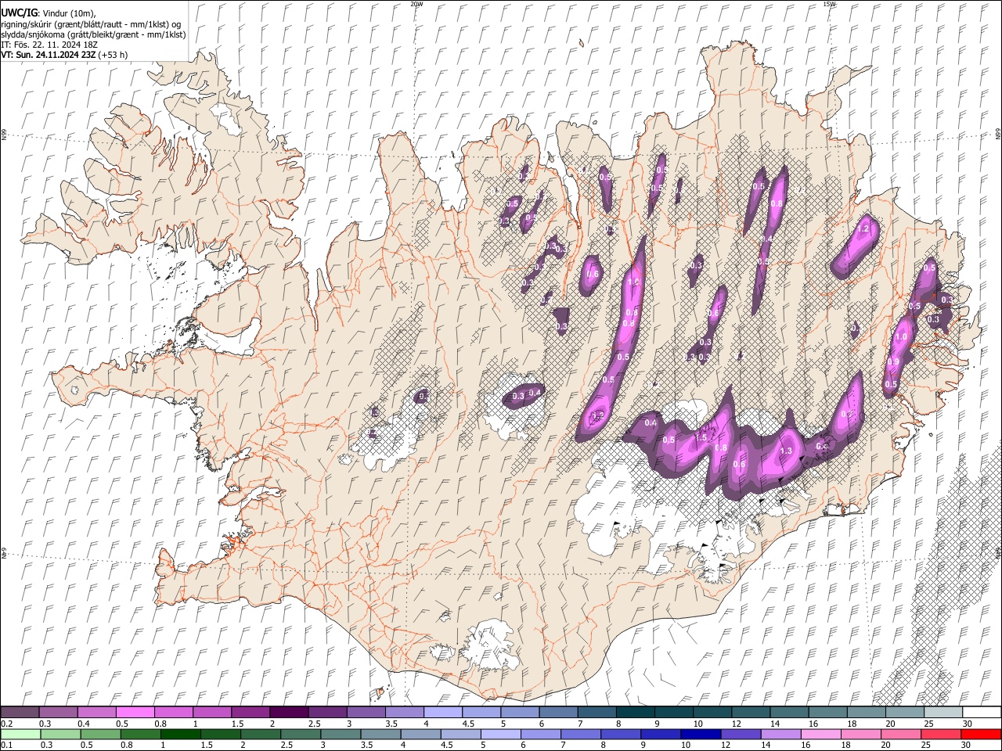1002x751 pixels.
Task: Pick the lower-row legend swatch starting at 2.5
Action: coord(301,734)
